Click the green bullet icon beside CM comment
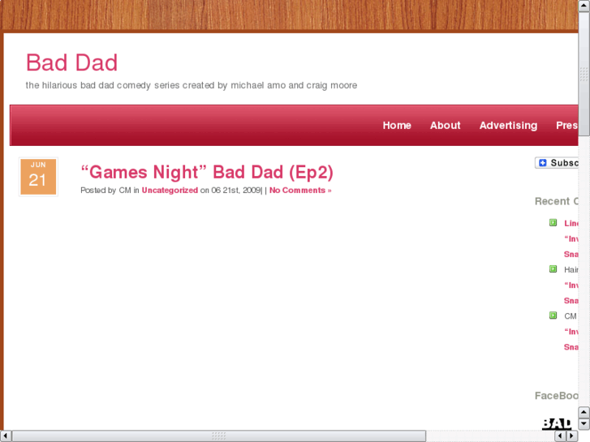 tap(553, 315)
